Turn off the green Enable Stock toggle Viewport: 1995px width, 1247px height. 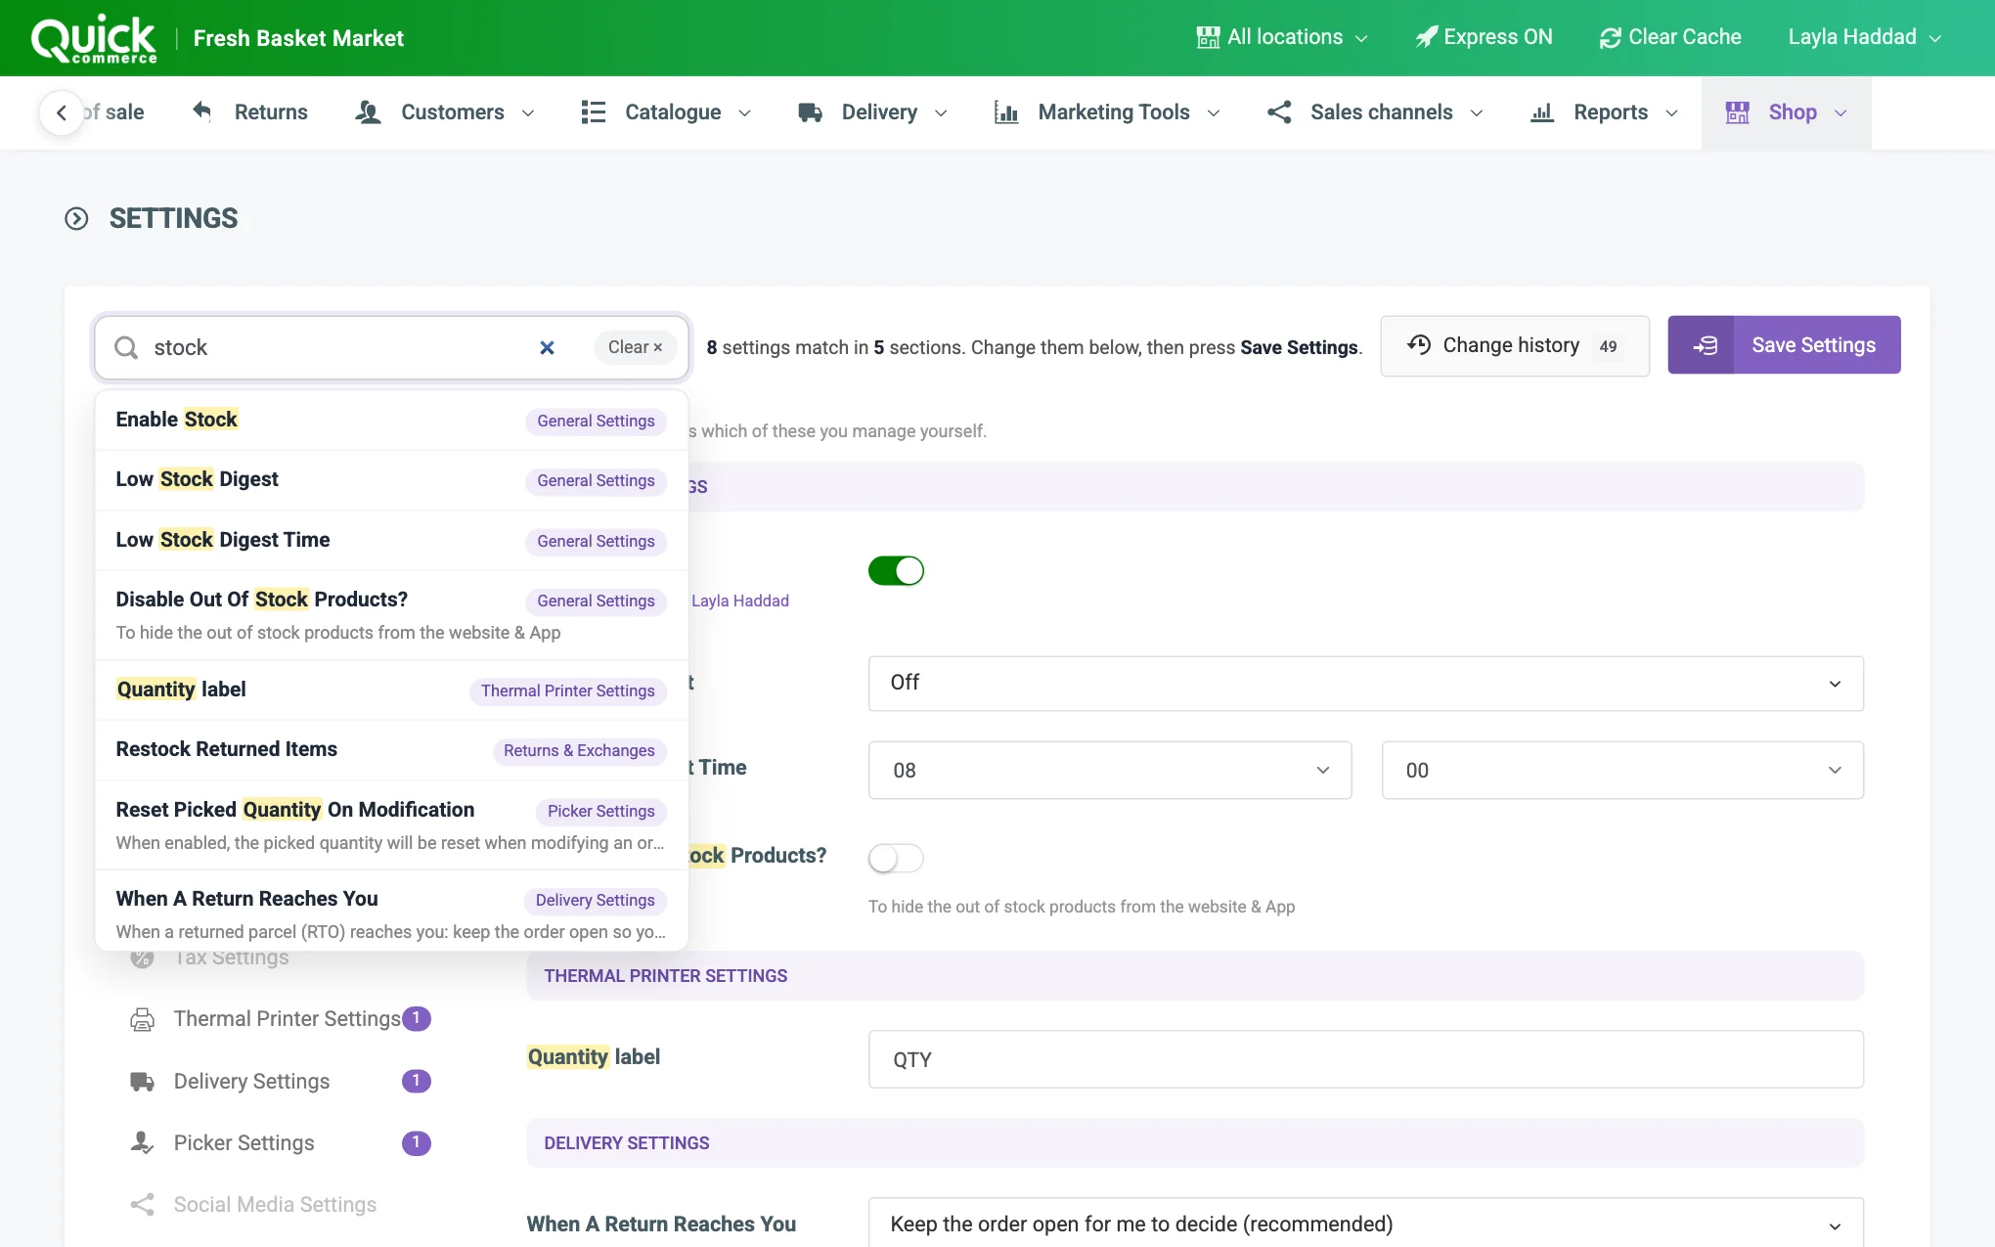[896, 570]
